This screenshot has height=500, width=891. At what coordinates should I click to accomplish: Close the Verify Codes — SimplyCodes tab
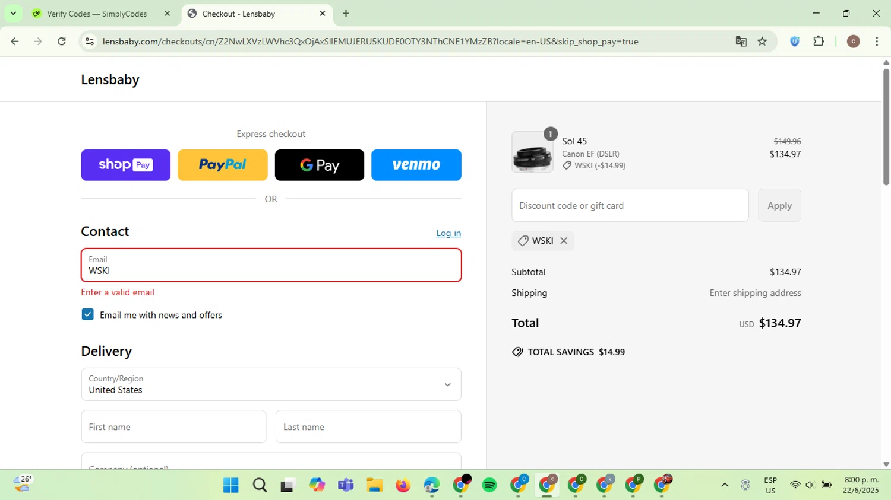(x=167, y=14)
